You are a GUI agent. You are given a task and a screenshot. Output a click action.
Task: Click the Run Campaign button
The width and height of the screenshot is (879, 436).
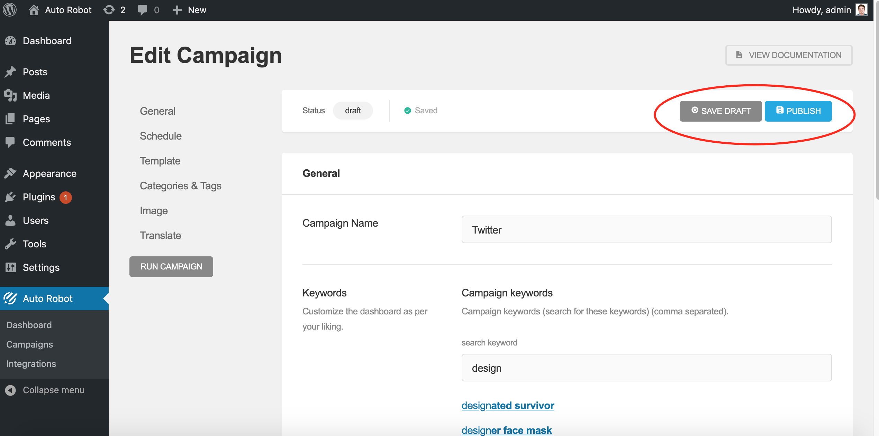pos(171,266)
